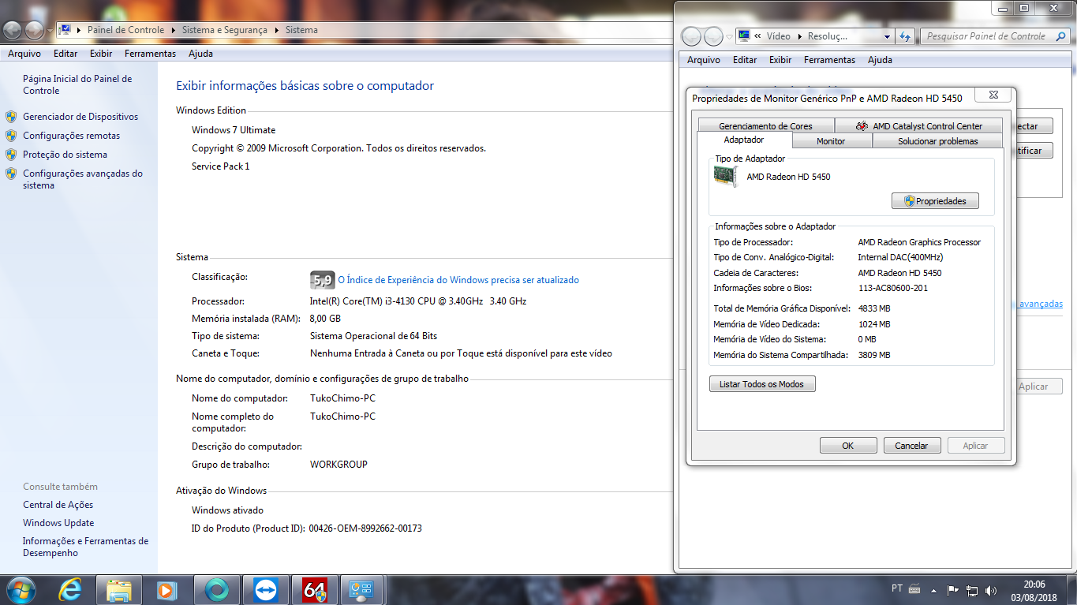Open Ajuda menu in the Vídeo window
The width and height of the screenshot is (1077, 605).
pyautogui.click(x=880, y=60)
